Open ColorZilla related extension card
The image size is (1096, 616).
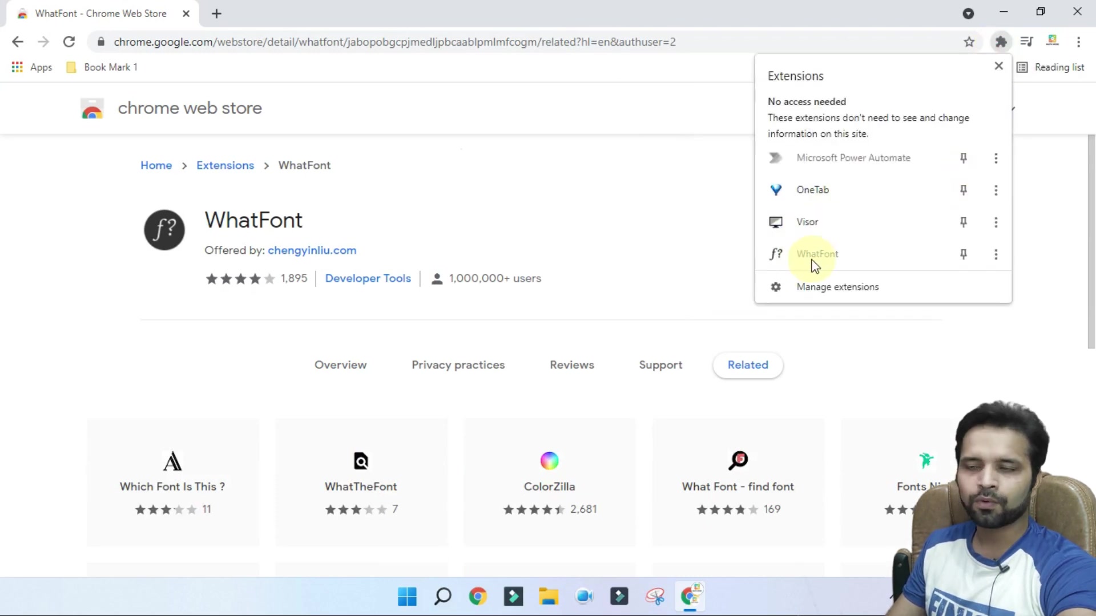pyautogui.click(x=549, y=483)
